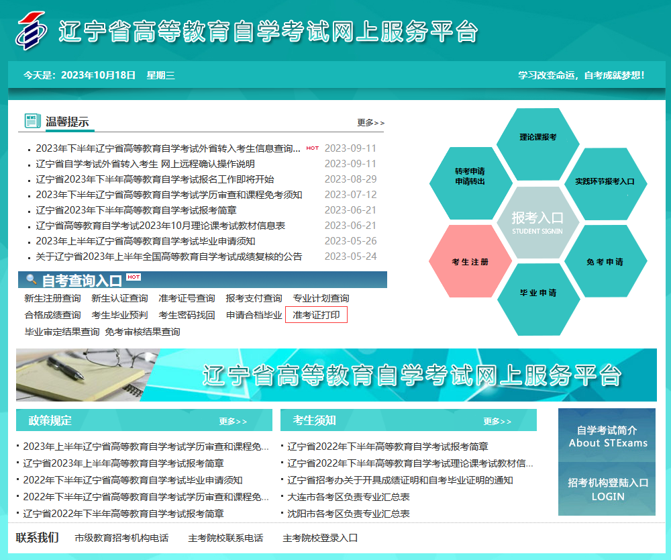This screenshot has height=560, width=671.
Task: Go to 考生密码找回
Action: pos(187,315)
